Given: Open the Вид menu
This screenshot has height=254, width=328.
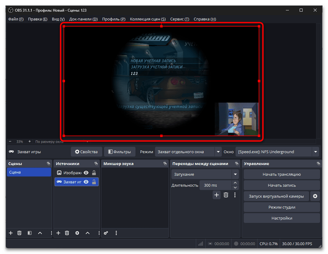Looking at the screenshot, I should (x=58, y=19).
